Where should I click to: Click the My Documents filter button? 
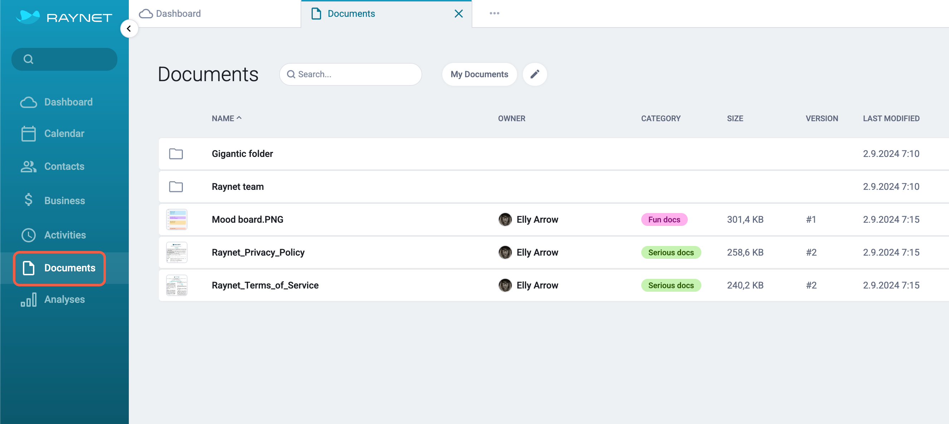point(479,74)
